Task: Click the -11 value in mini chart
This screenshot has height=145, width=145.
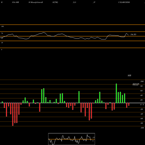Action: [94, 137]
